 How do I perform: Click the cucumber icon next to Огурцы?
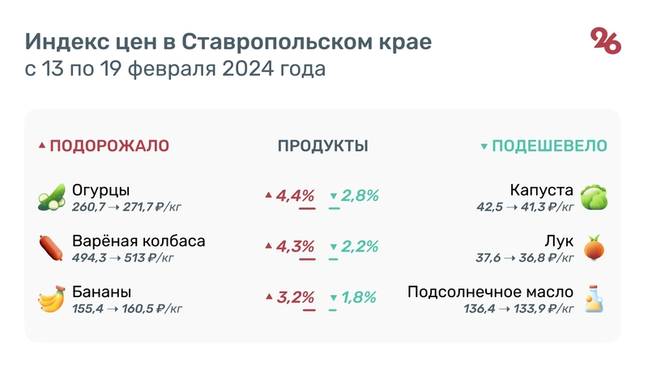pos(51,198)
